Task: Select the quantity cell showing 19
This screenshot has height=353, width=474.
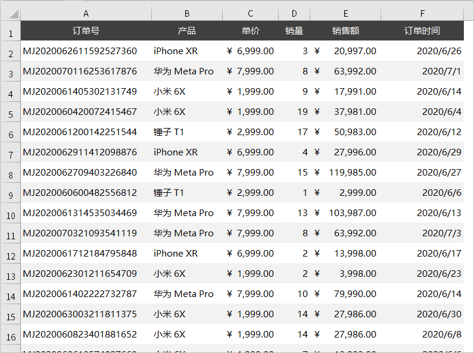Action: (x=302, y=112)
